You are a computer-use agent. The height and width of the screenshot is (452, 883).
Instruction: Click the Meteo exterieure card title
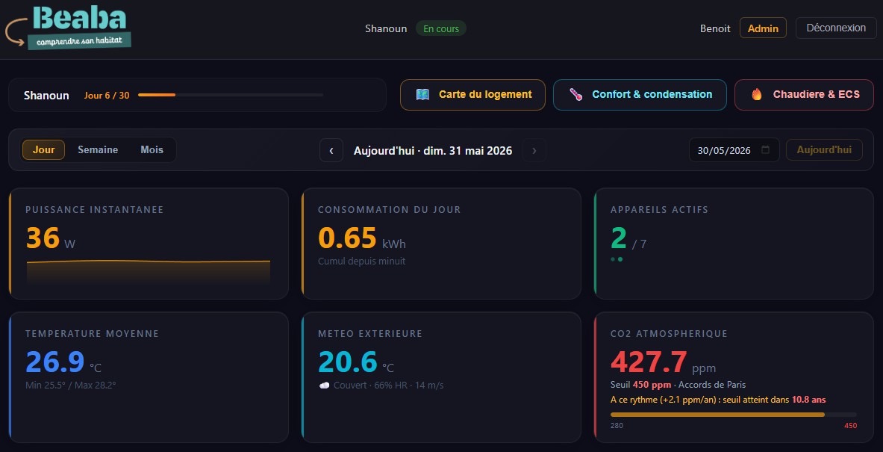click(x=370, y=334)
